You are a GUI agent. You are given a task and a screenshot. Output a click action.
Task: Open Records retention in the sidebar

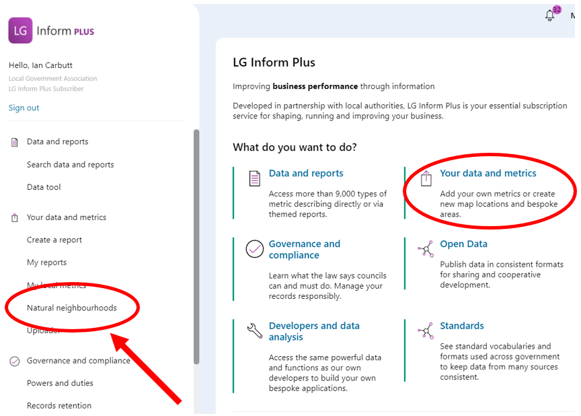click(59, 406)
